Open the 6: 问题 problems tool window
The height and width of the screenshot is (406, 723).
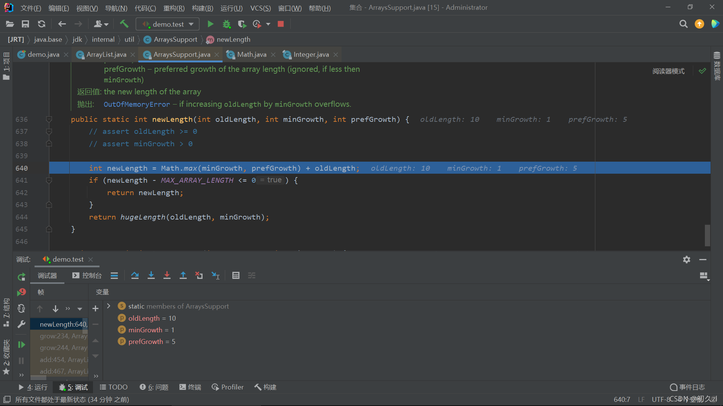click(x=154, y=387)
